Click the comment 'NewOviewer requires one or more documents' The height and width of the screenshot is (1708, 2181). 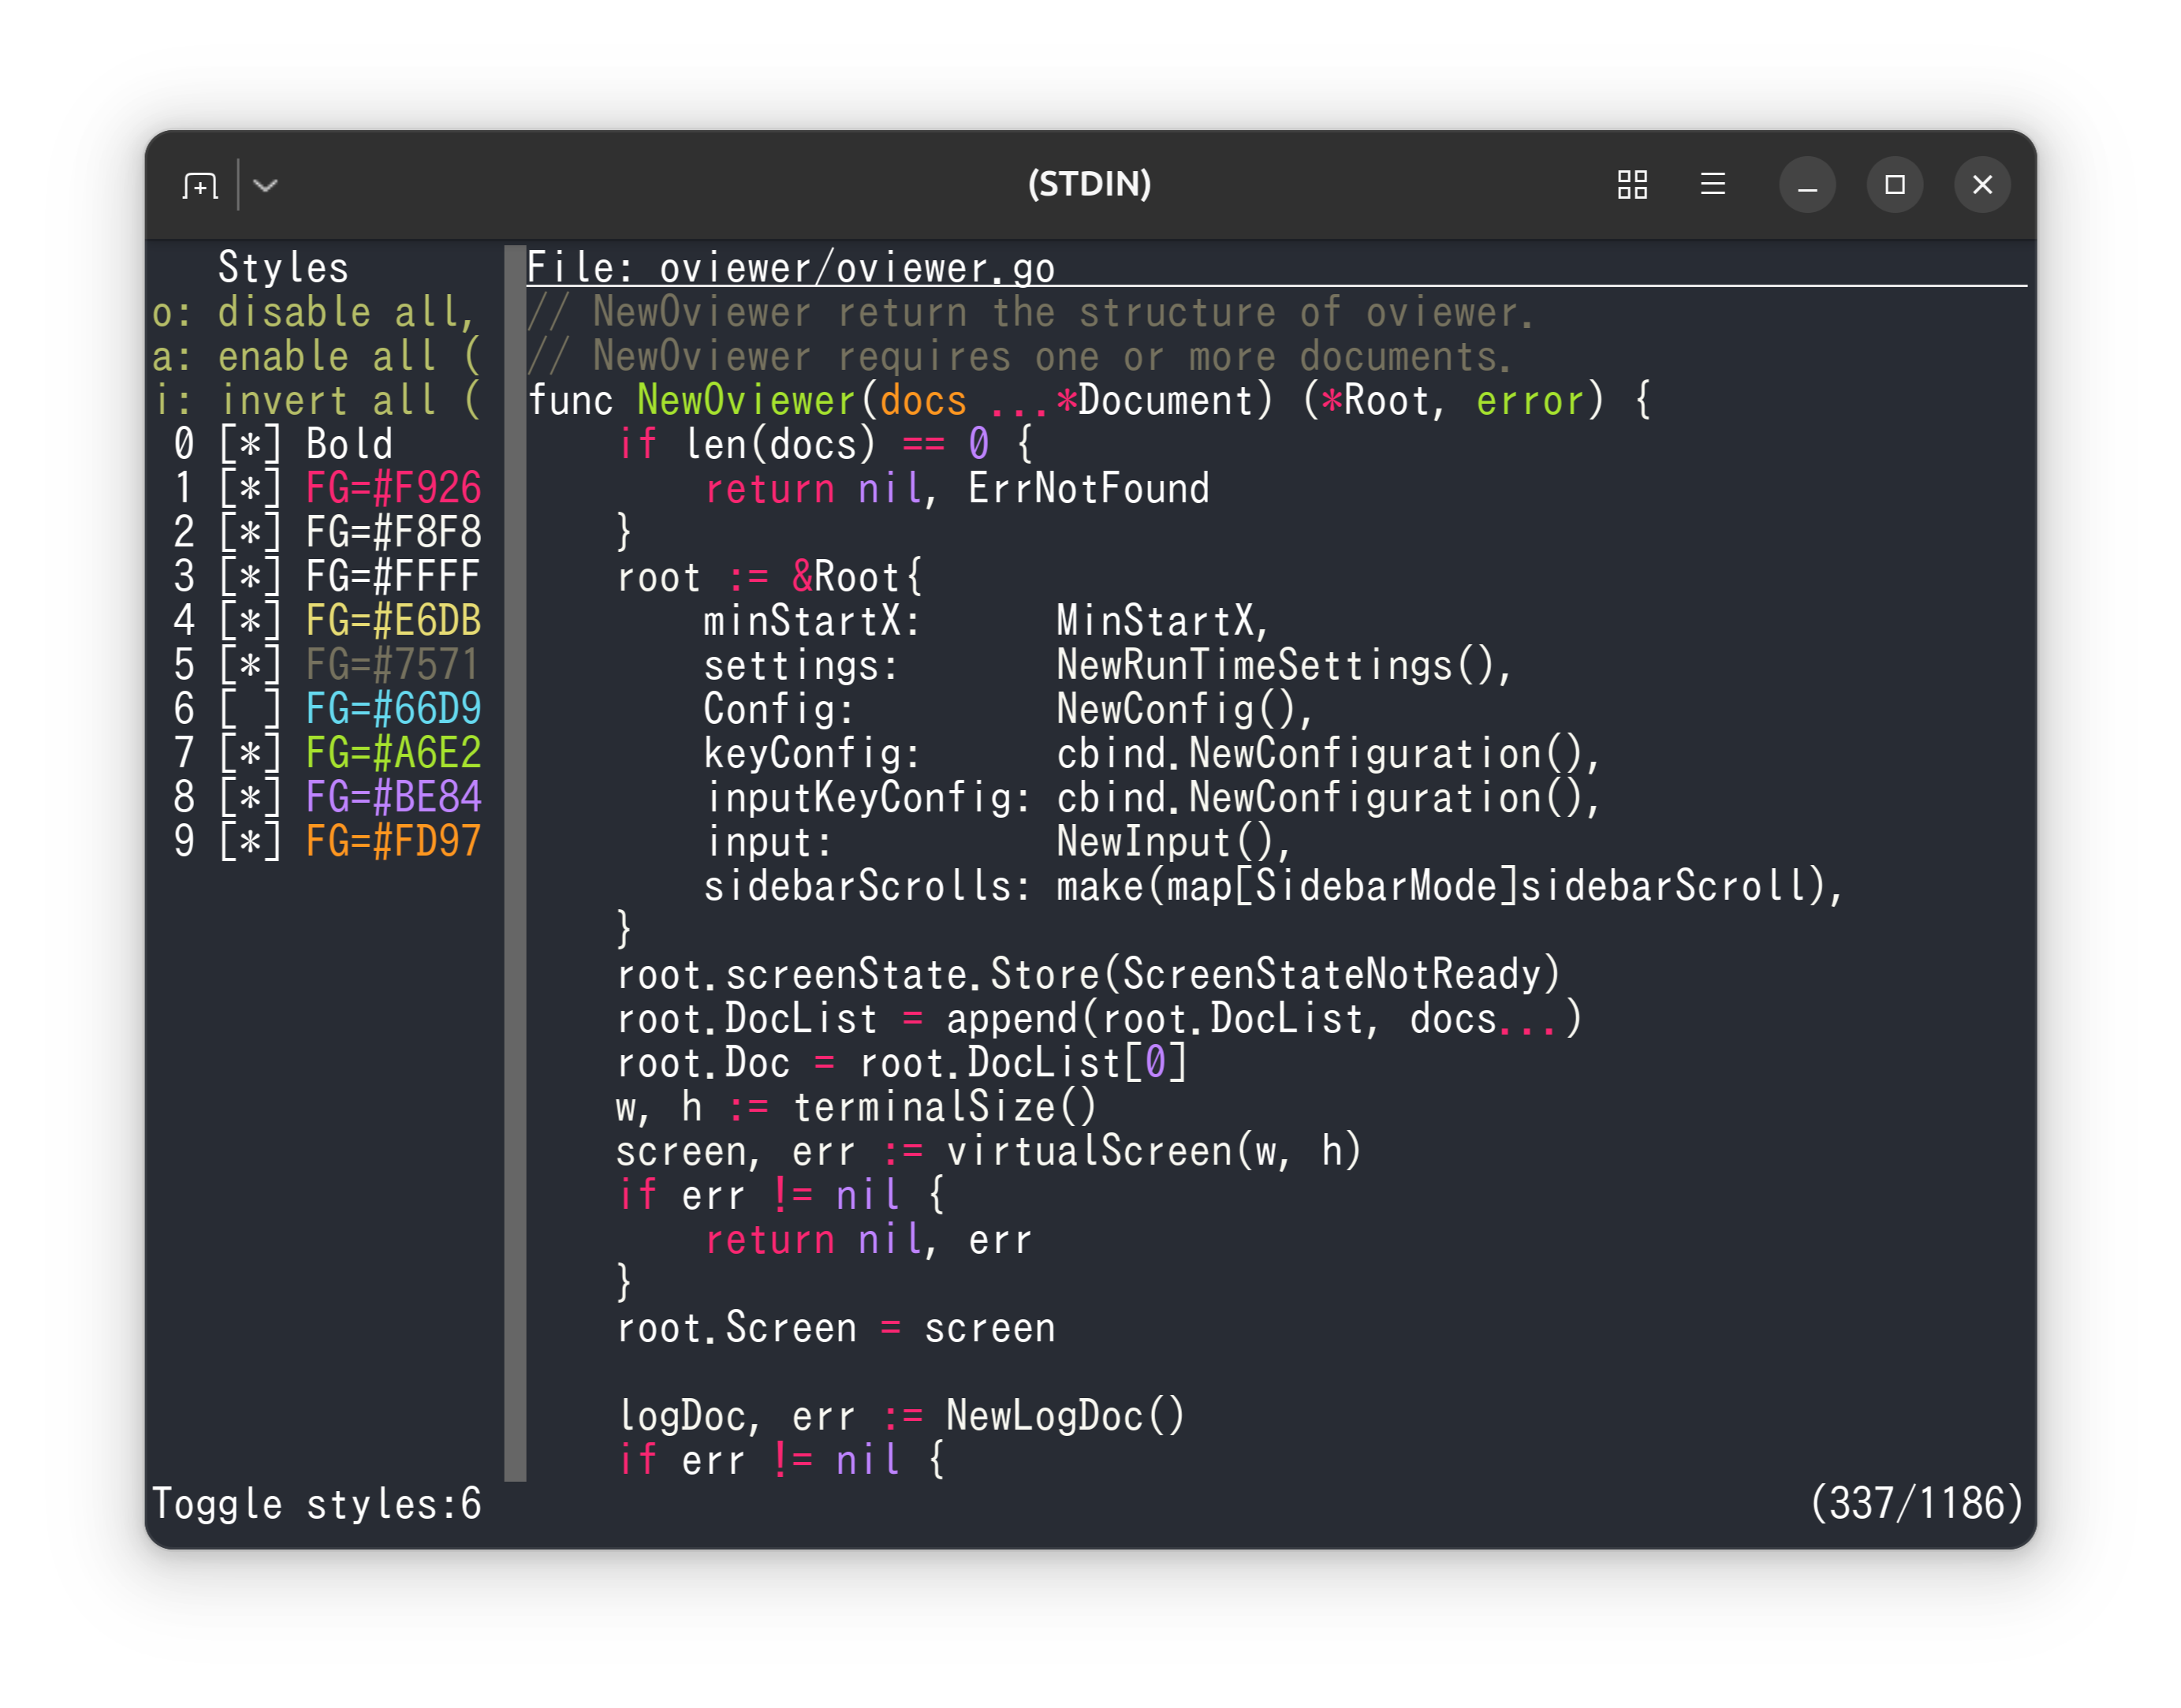click(1053, 356)
